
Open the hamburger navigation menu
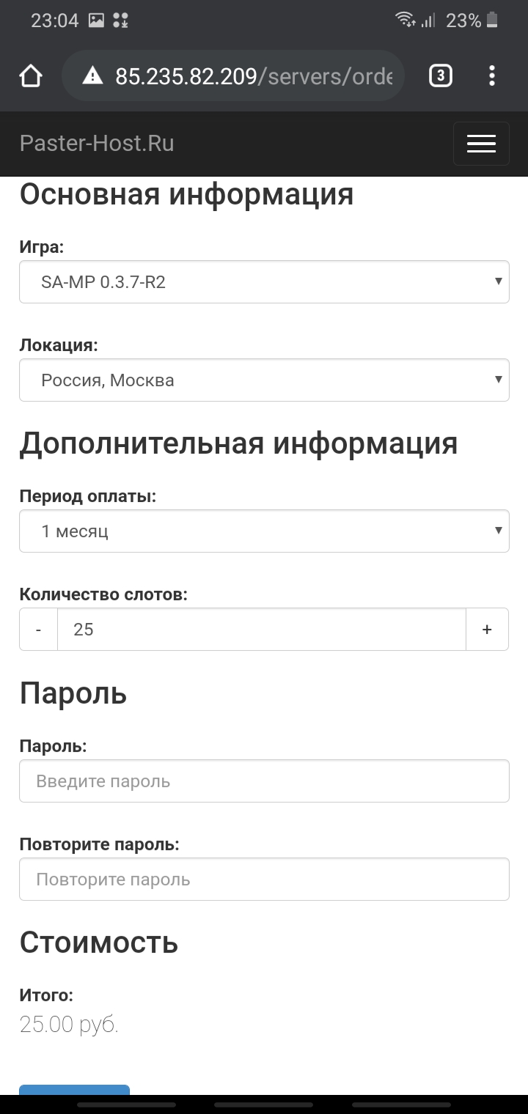point(481,144)
